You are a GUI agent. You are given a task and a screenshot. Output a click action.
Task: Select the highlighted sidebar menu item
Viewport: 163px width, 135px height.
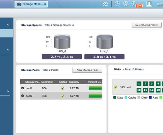pos(7,33)
